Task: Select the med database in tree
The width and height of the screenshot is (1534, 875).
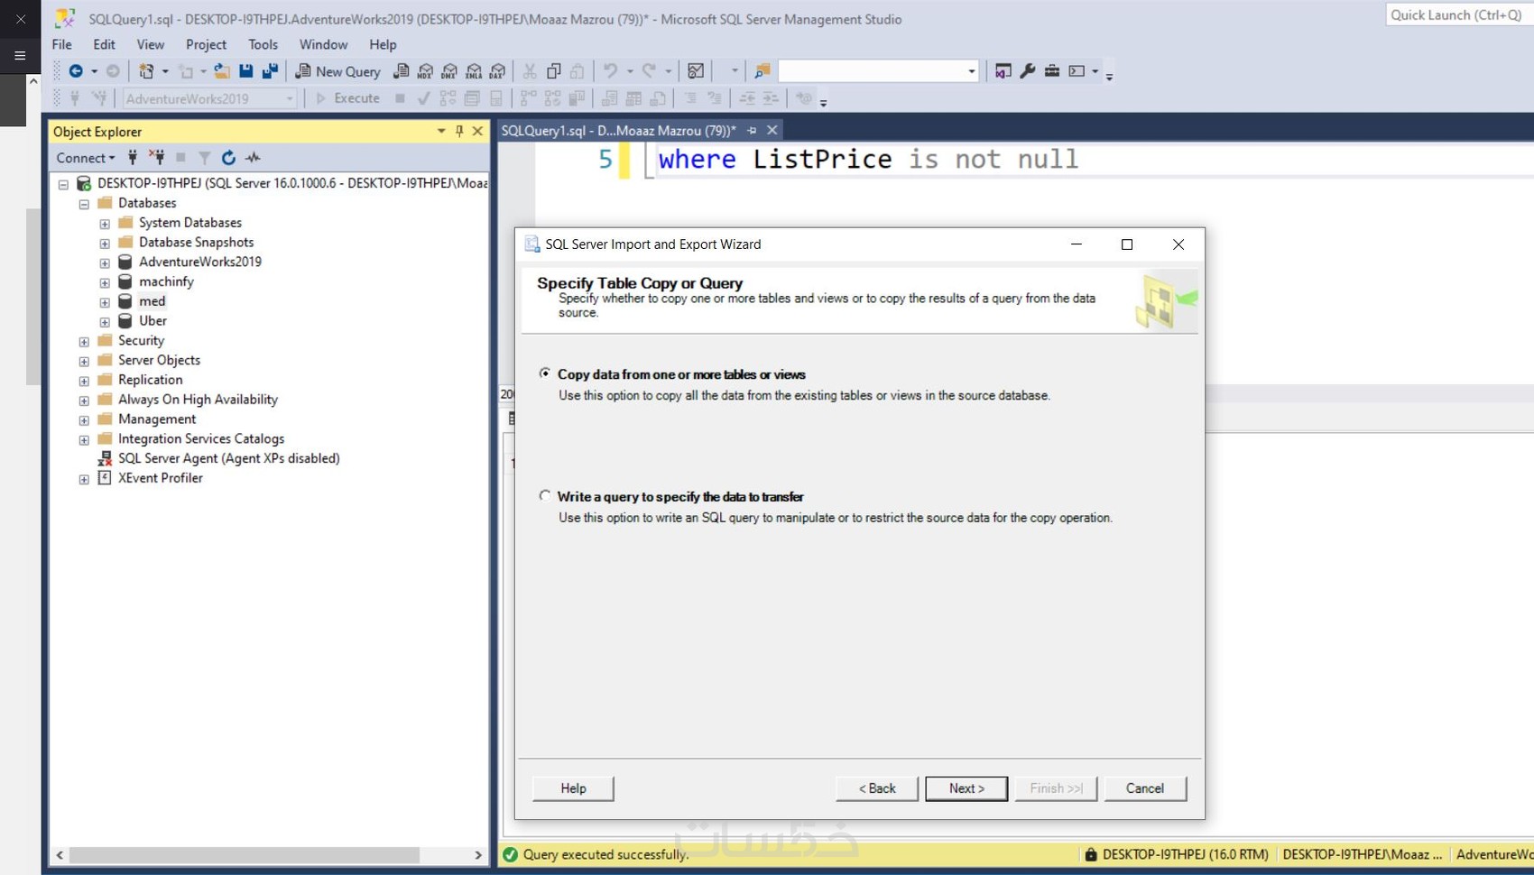Action: (152, 301)
